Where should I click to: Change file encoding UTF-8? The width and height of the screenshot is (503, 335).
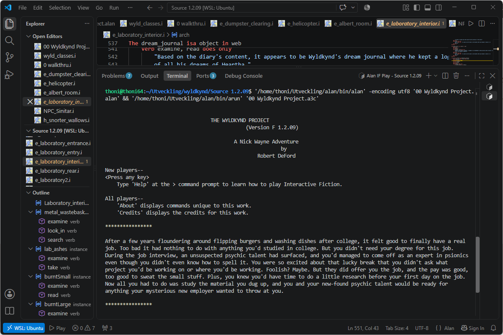coord(422,328)
